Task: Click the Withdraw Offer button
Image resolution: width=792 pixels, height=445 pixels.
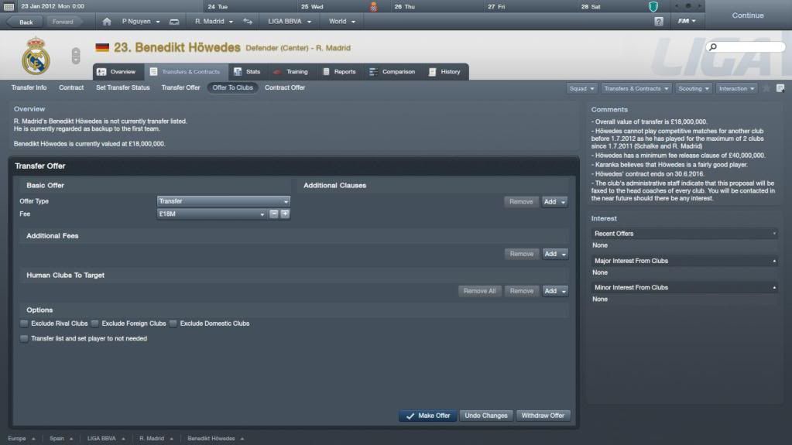Action: (543, 416)
